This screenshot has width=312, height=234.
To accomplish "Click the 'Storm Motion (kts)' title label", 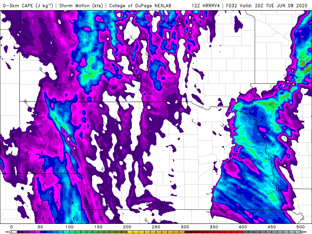I will coord(81,5).
